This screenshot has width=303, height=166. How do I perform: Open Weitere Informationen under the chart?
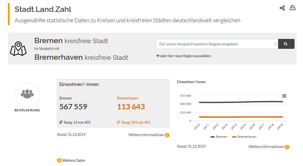[266, 147]
